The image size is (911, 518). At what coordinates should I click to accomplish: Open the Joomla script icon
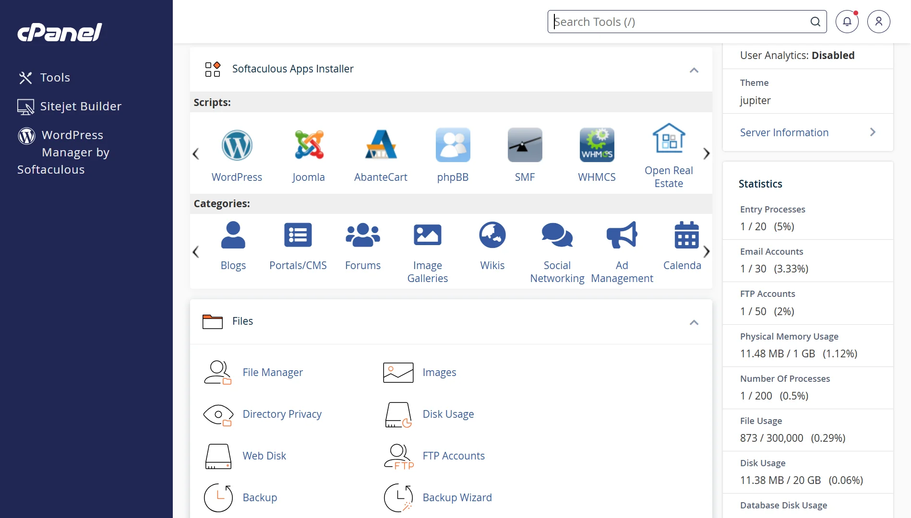(309, 145)
